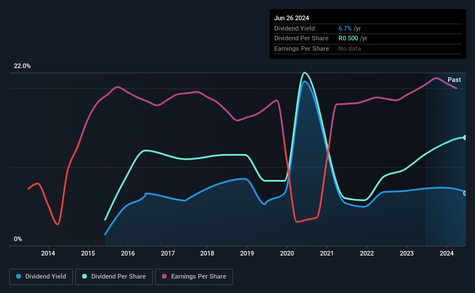This screenshot has width=475, height=293.
Task: Click the pink Earnings Per Share legend dot
Action: [x=164, y=276]
